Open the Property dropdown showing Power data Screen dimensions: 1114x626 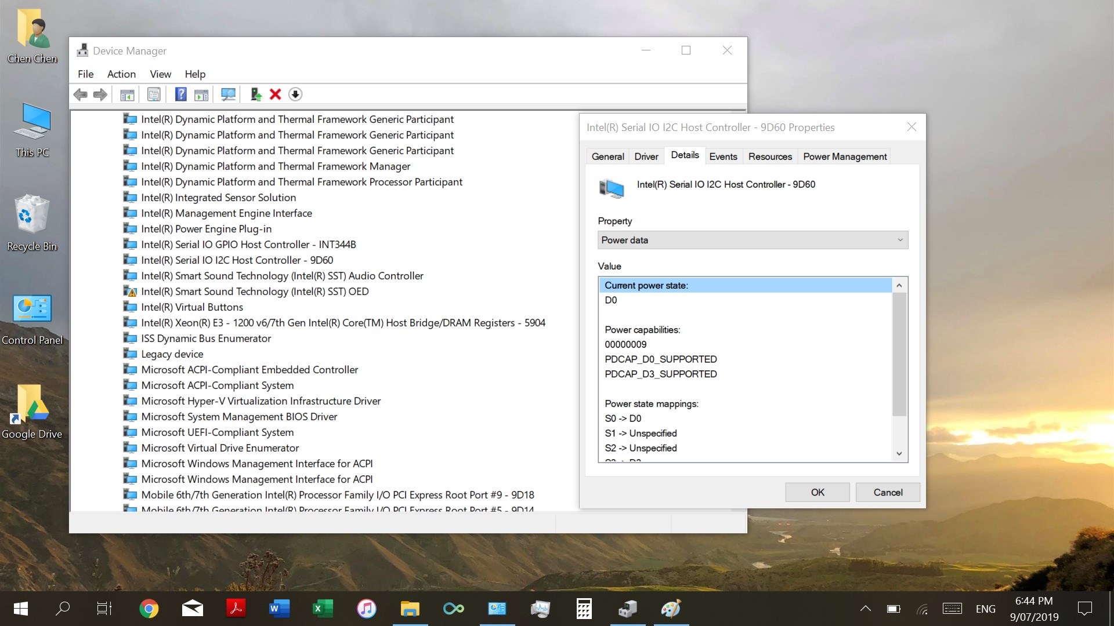[x=753, y=240]
